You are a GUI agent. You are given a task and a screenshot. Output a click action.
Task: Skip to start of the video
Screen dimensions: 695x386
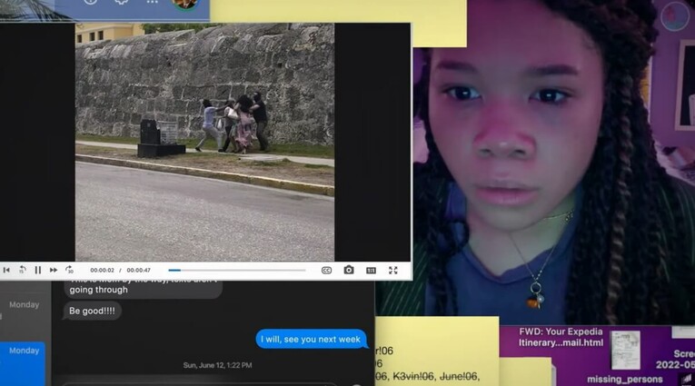pyautogui.click(x=6, y=270)
